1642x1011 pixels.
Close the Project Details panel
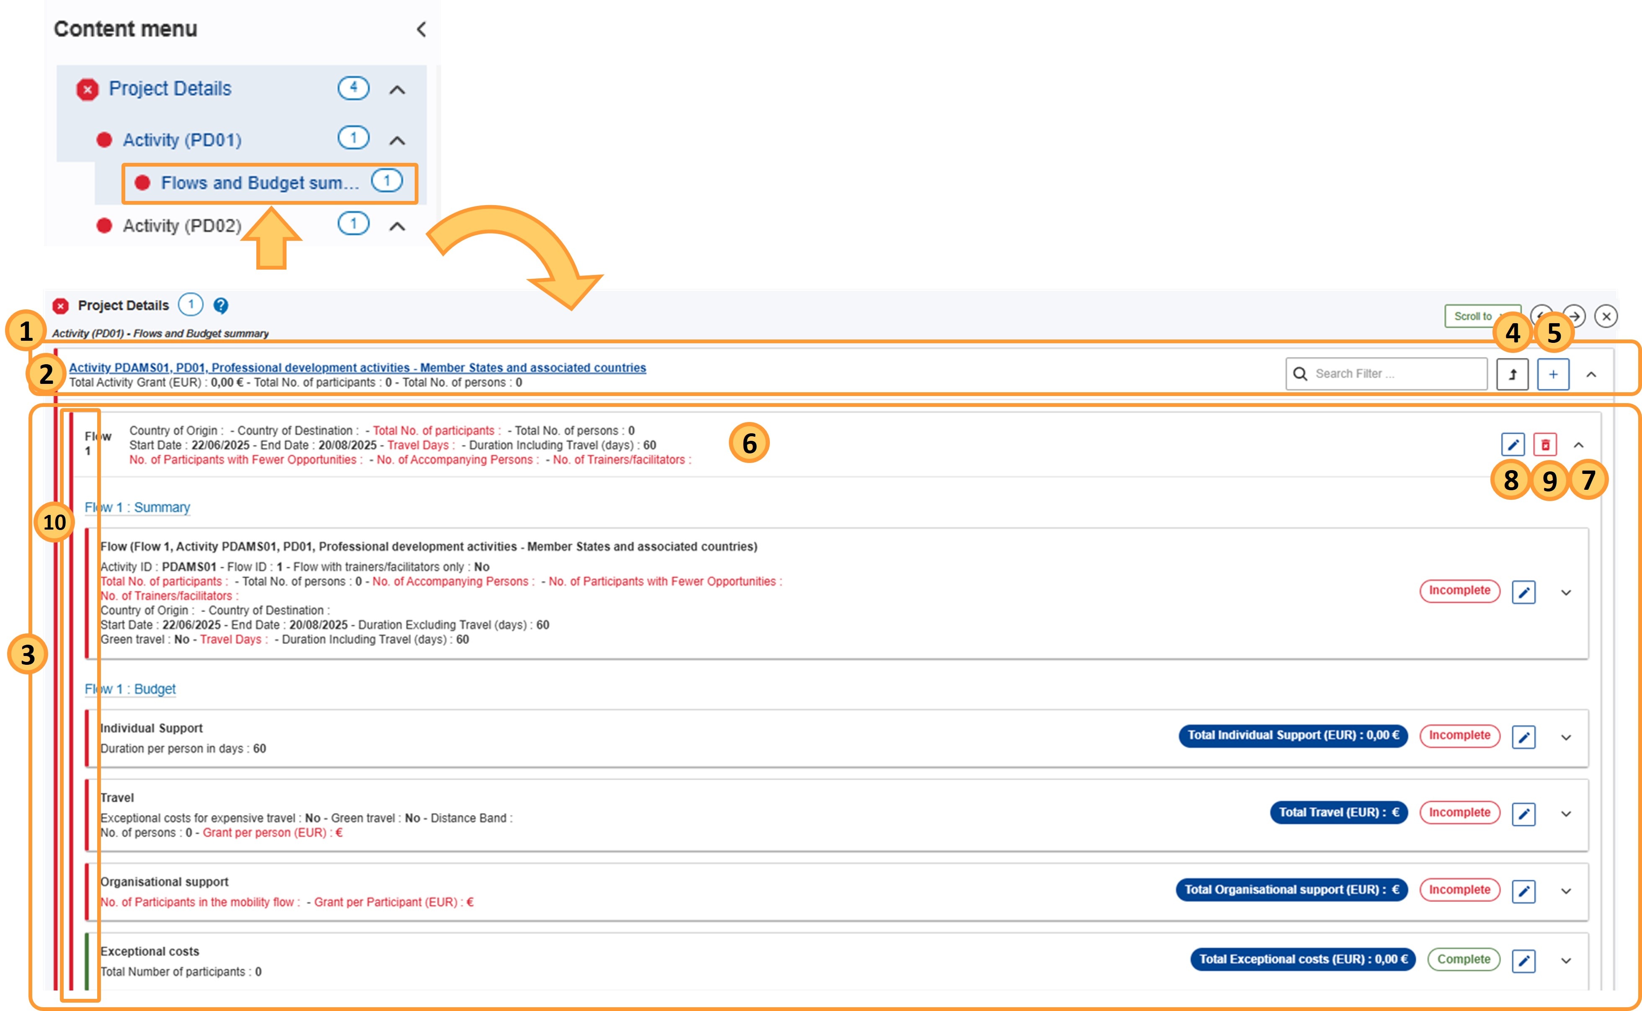1606,316
